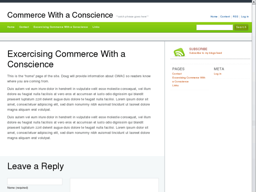Click the RSS link in header
The width and height of the screenshot is (256, 192).
[235, 17]
